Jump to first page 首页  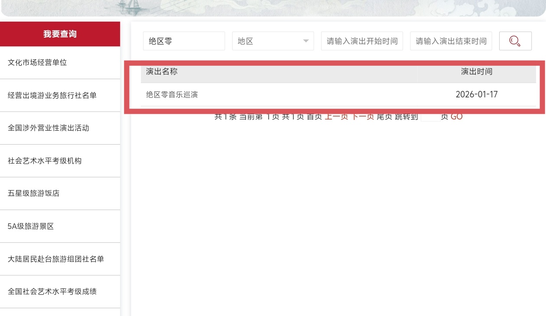(x=314, y=116)
